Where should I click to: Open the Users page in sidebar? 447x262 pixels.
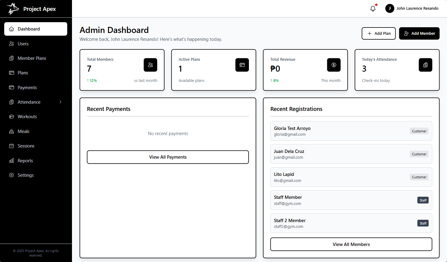[23, 44]
